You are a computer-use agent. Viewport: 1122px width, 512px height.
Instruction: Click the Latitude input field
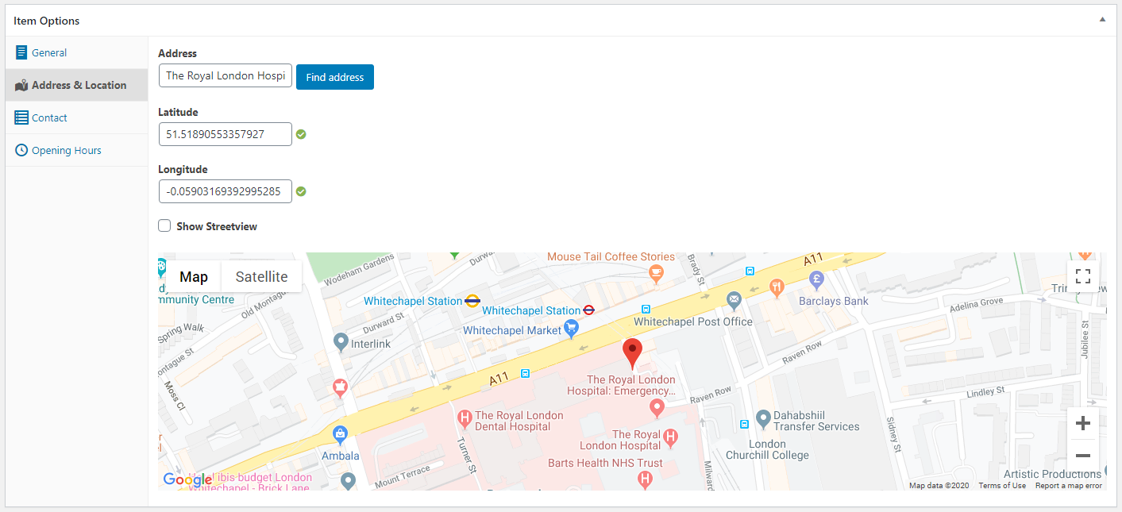[x=226, y=134]
